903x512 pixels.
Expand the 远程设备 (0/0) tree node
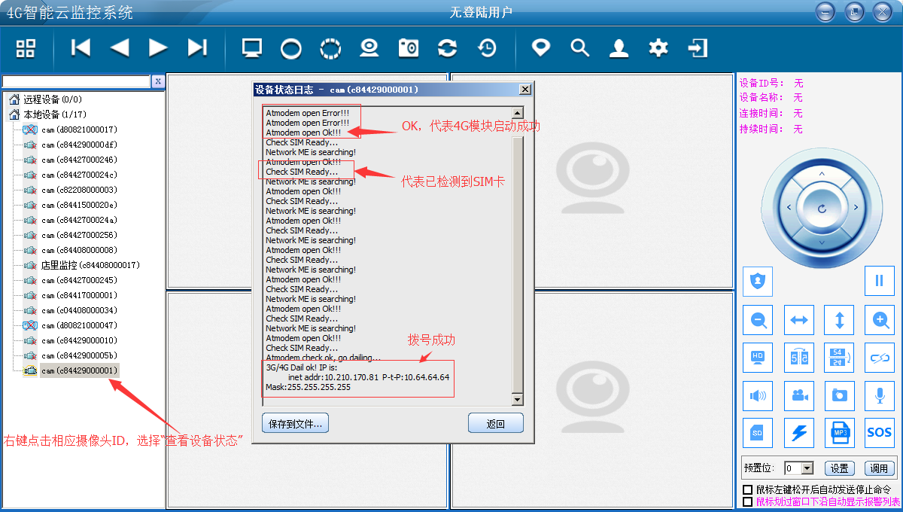(x=14, y=99)
